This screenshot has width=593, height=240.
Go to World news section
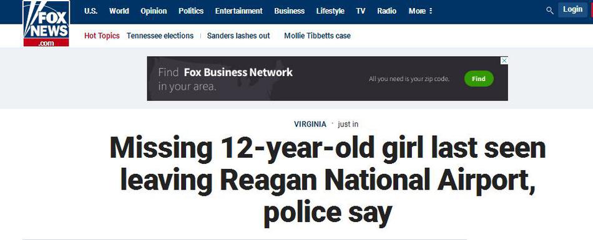point(119,11)
